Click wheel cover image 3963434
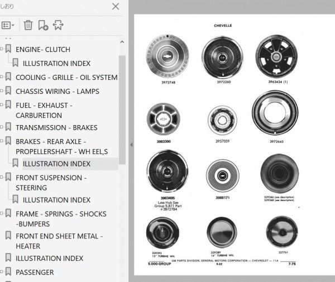The height and width of the screenshot is (282, 335). pos(276,56)
